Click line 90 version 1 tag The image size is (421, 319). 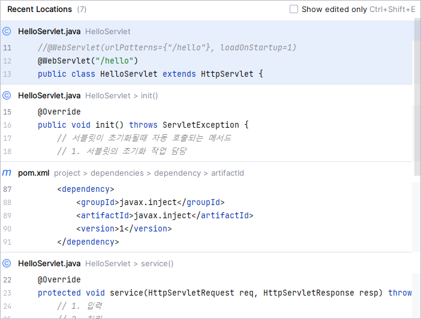pos(124,228)
